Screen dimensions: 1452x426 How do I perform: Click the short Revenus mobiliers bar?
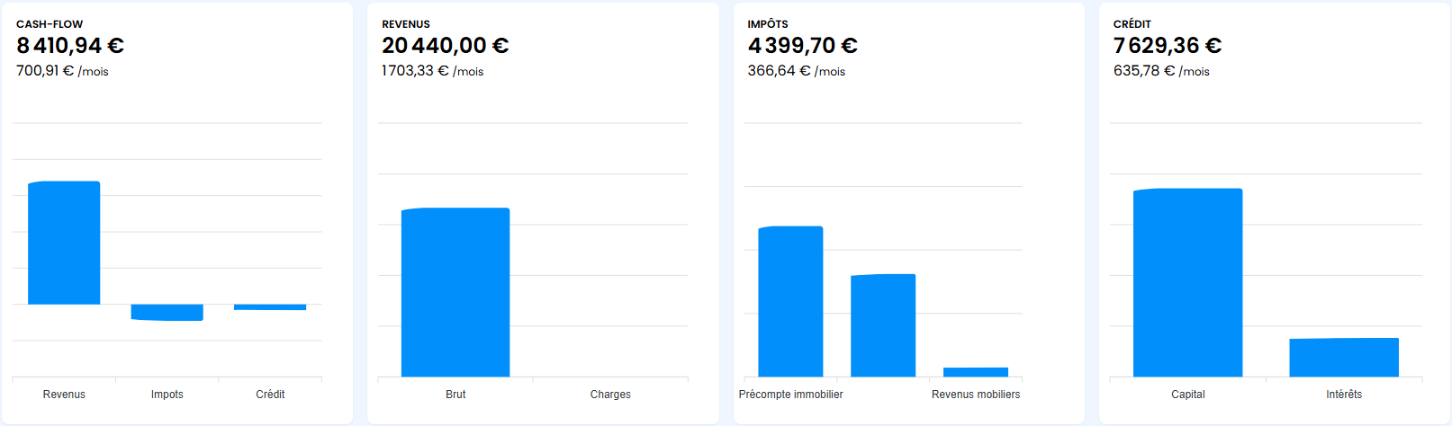[976, 372]
